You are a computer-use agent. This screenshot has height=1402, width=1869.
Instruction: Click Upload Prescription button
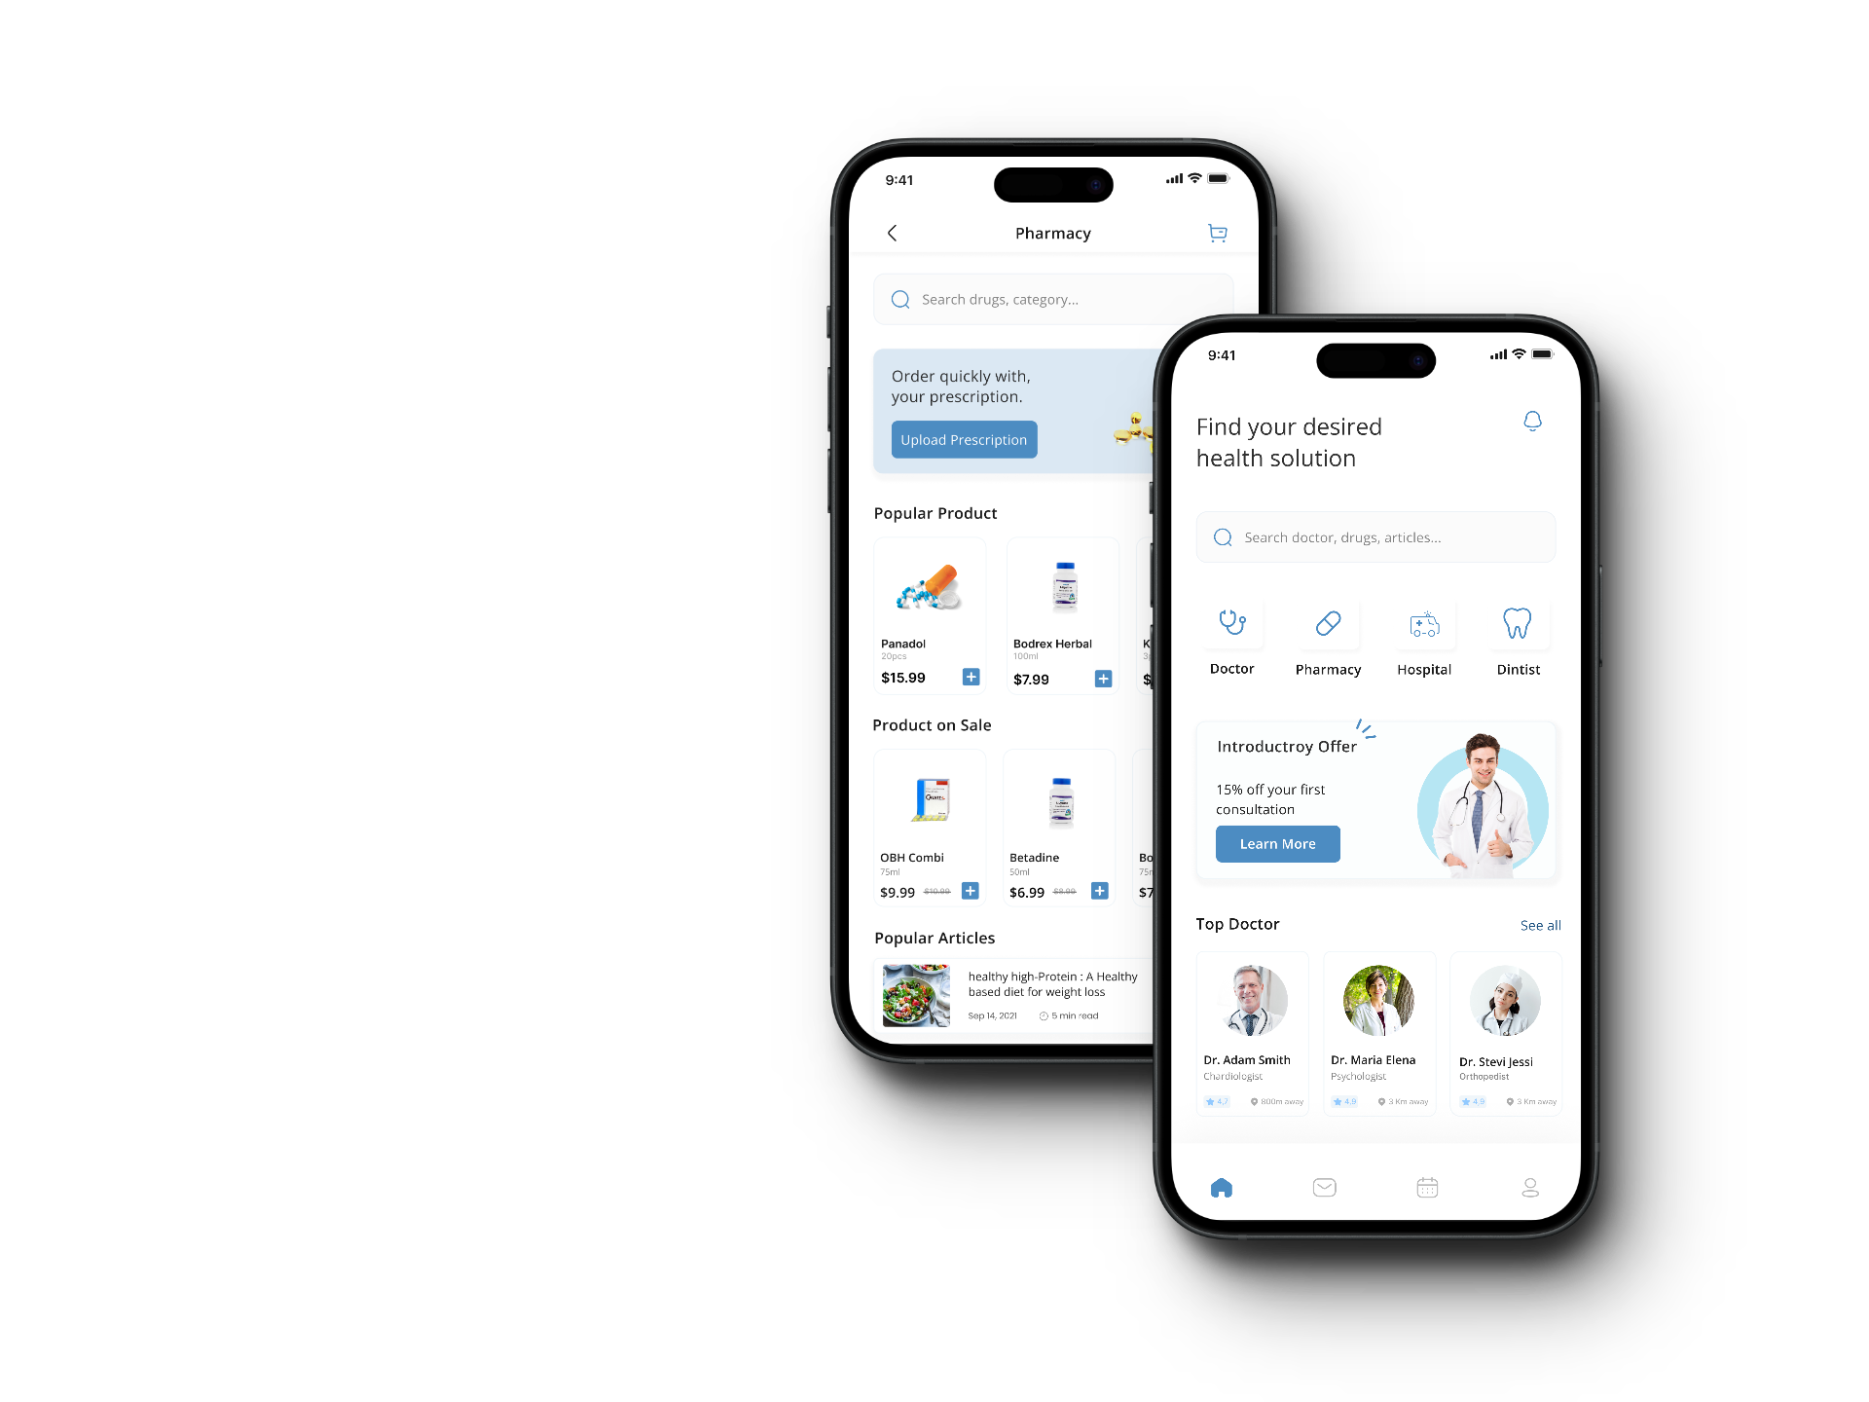click(x=964, y=437)
